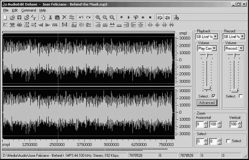
Task: Maximize the AudioEdit Deluxe window
Action: [239, 4]
